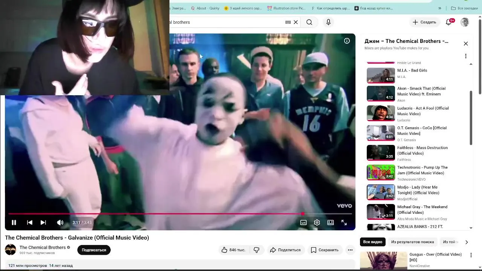Open options for Gusgus - Over video
482x271 pixels.
[471, 255]
